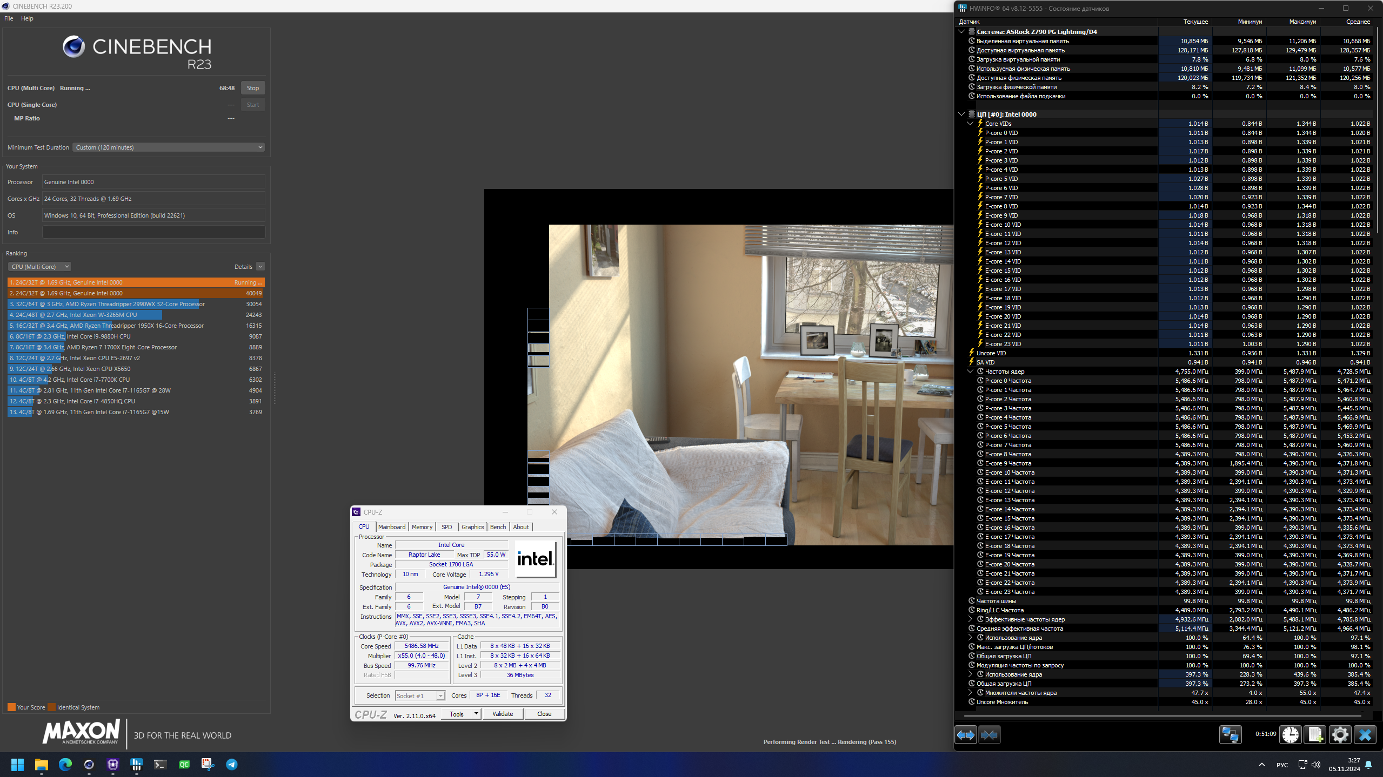Image resolution: width=1383 pixels, height=777 pixels.
Task: Open Minimum Test Duration dropdown
Action: tap(169, 147)
